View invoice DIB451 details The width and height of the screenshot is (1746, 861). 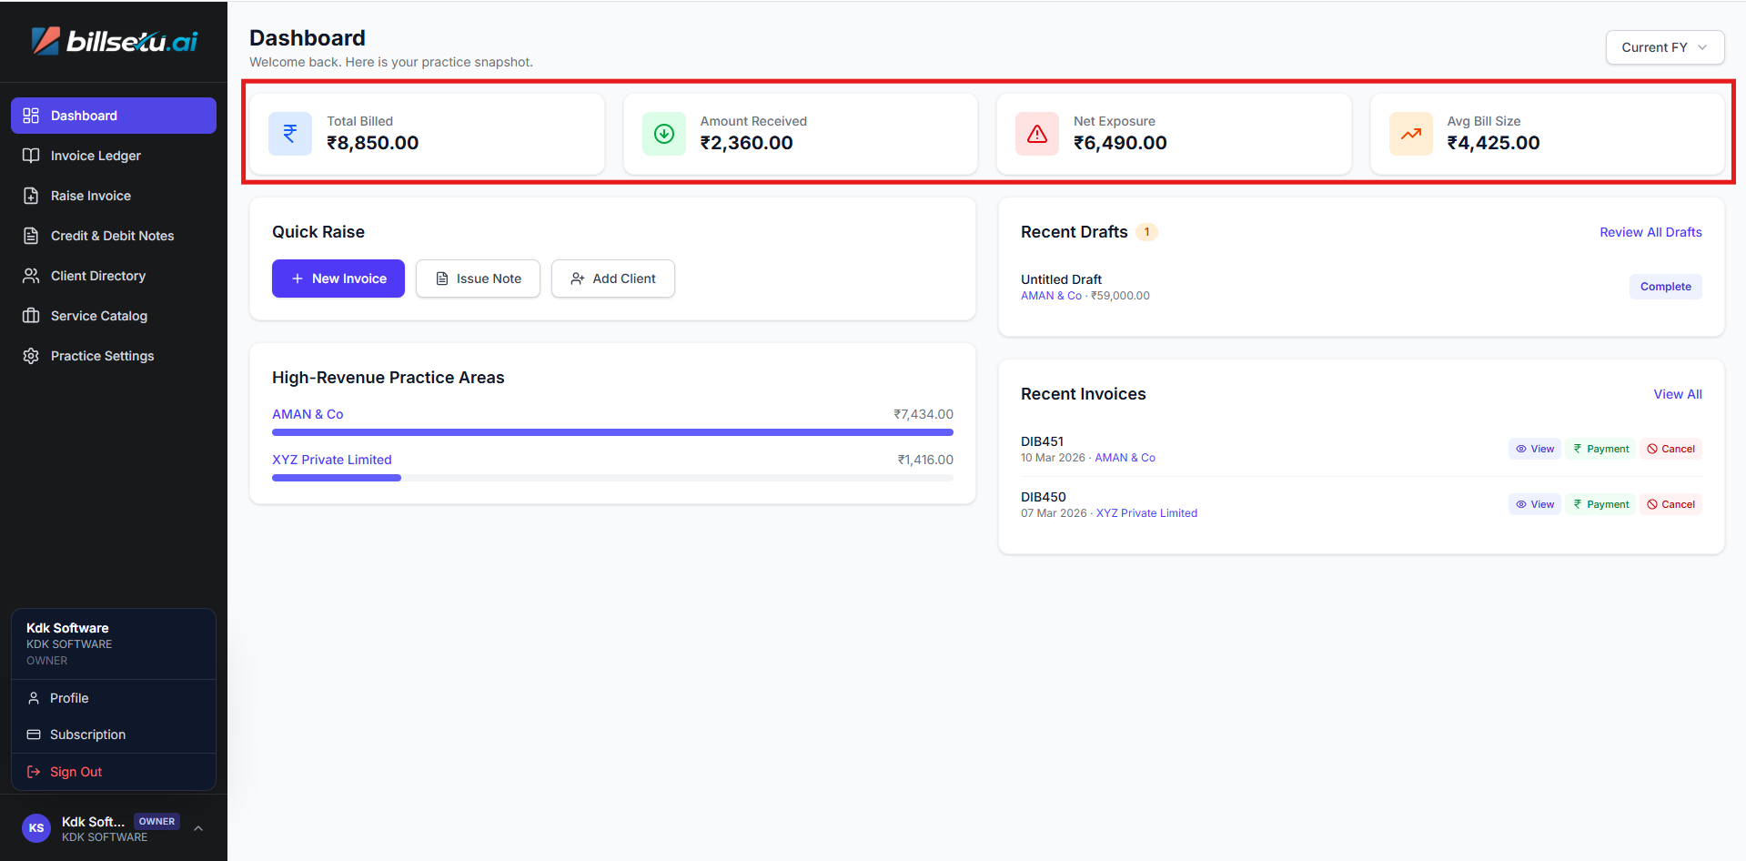[x=1534, y=449]
